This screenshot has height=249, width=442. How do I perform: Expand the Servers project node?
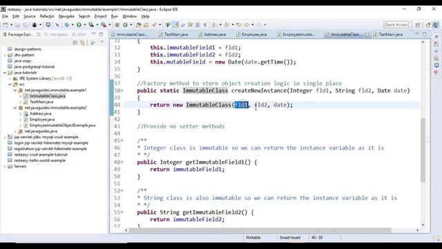click(5, 167)
